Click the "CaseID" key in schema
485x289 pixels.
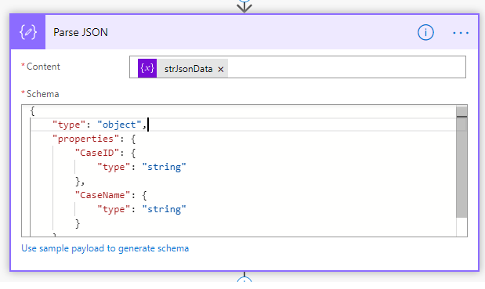click(97, 153)
